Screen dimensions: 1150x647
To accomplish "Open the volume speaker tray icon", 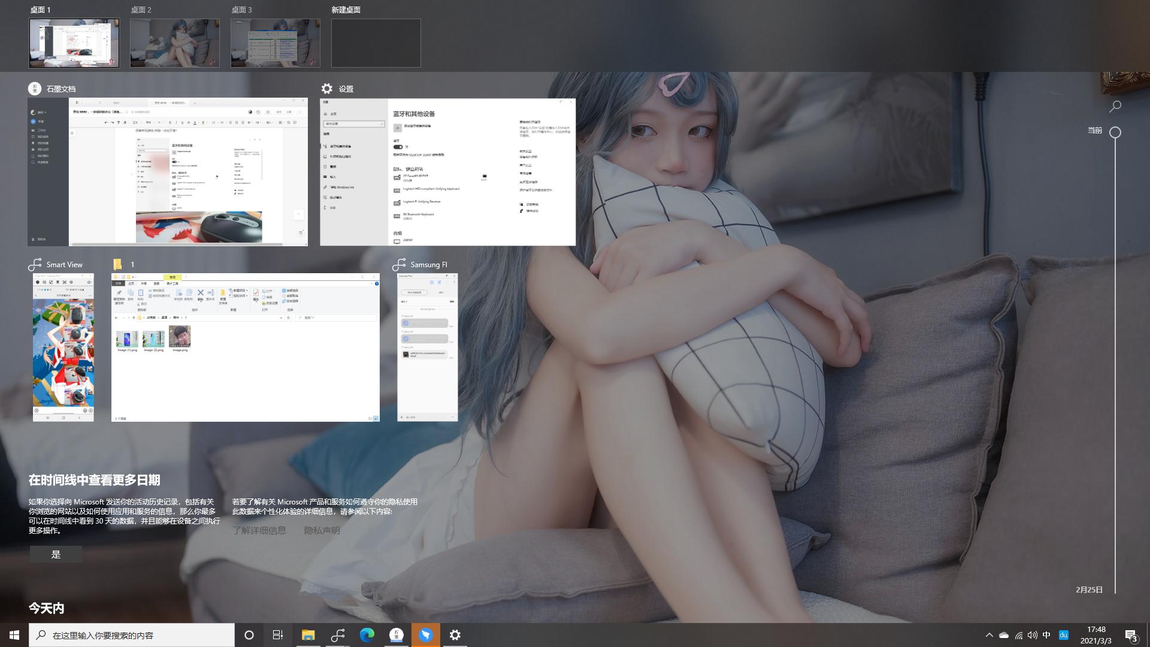I will [1032, 635].
